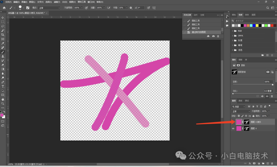The image size is (277, 167).
Task: Expand the RGB swatch folder
Action: [x=232, y=31]
